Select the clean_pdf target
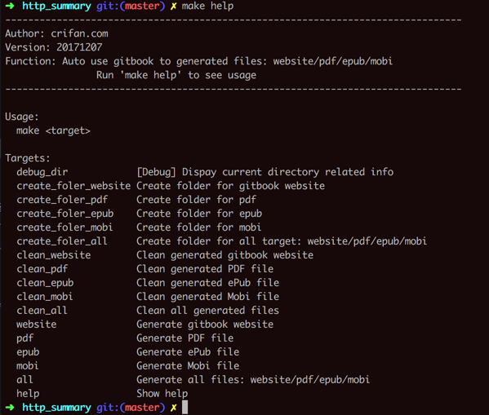 [42, 269]
